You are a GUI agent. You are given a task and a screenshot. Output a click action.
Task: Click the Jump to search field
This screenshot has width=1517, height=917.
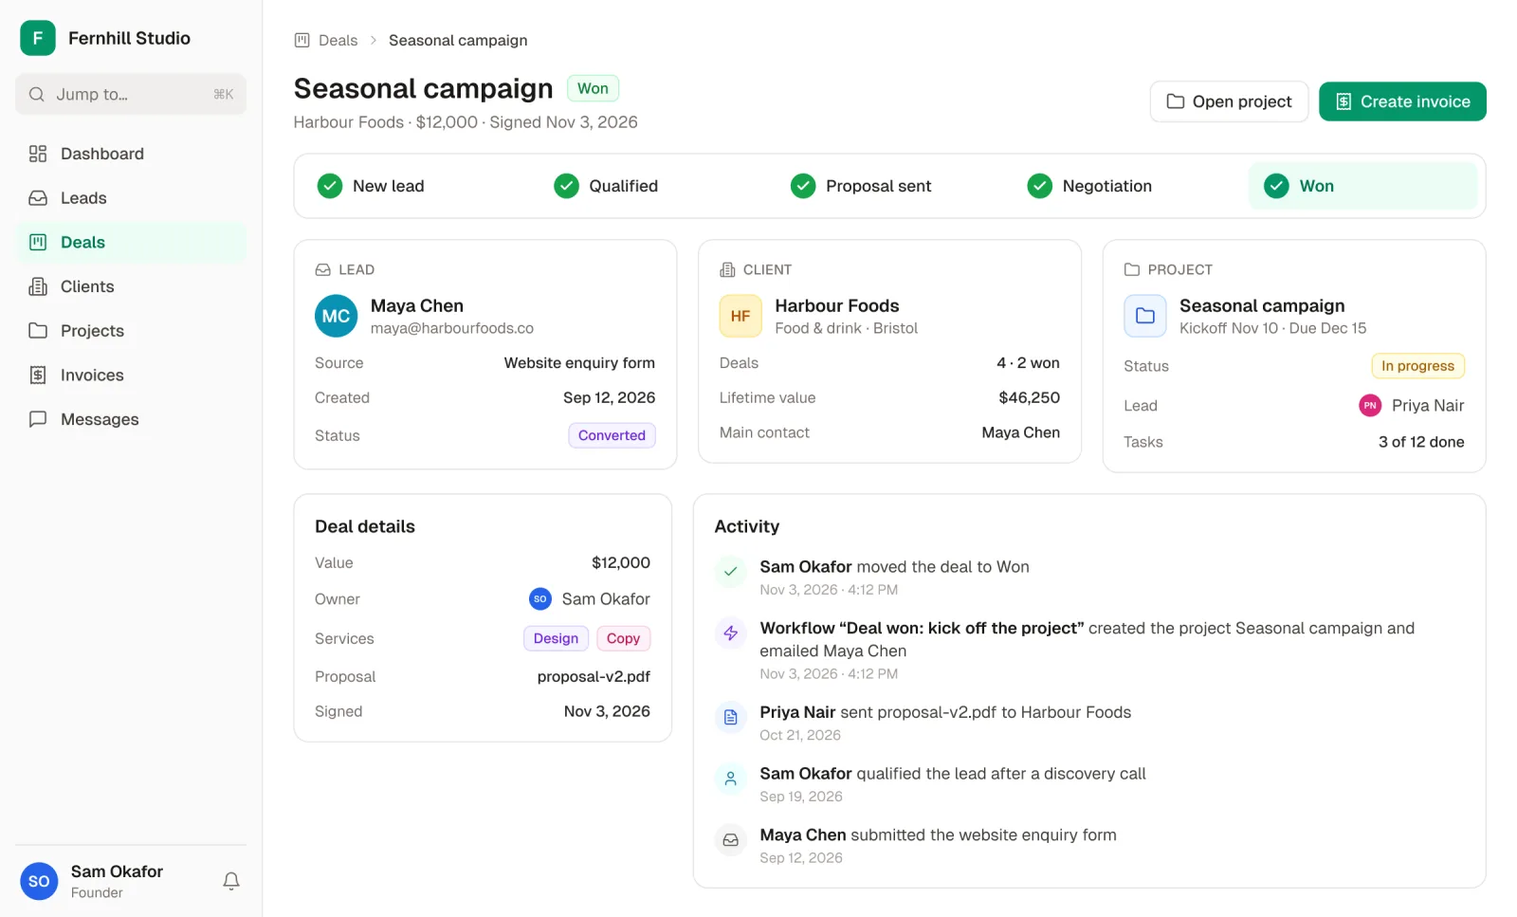131,94
